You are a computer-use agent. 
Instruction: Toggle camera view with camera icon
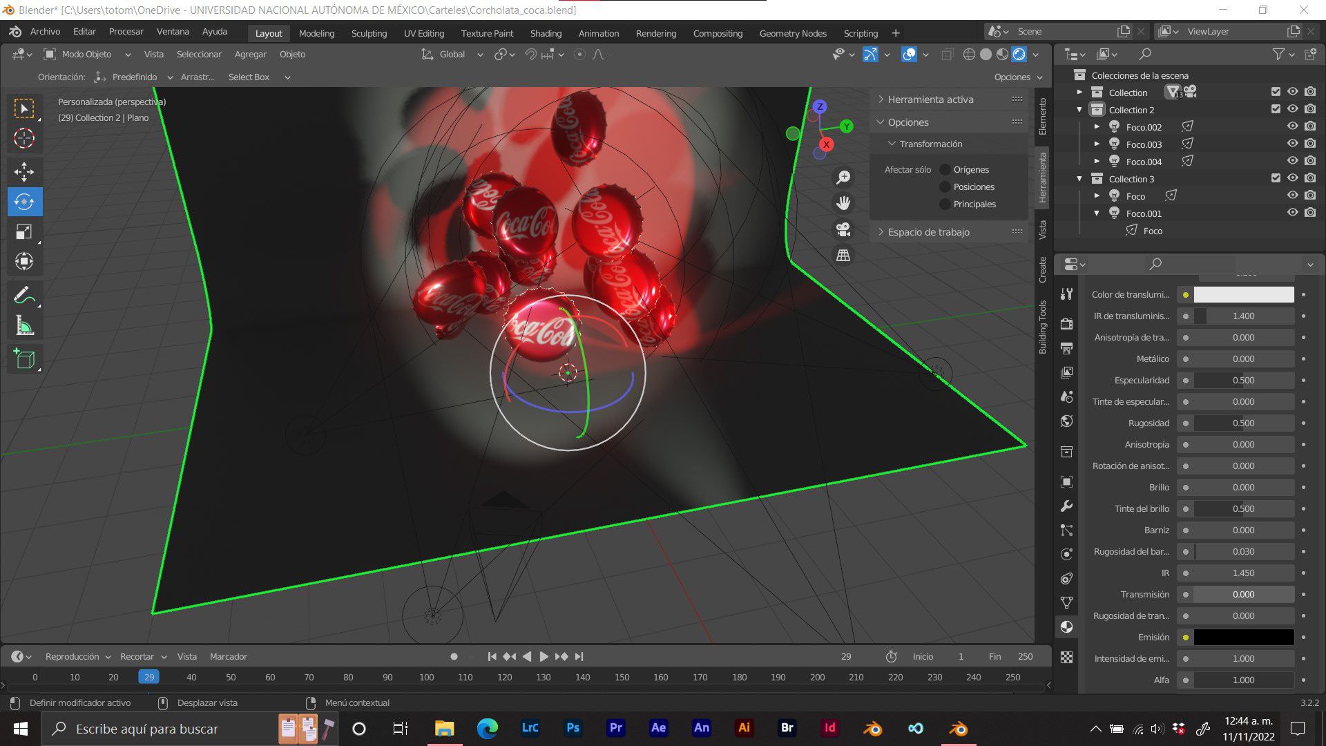(x=843, y=229)
